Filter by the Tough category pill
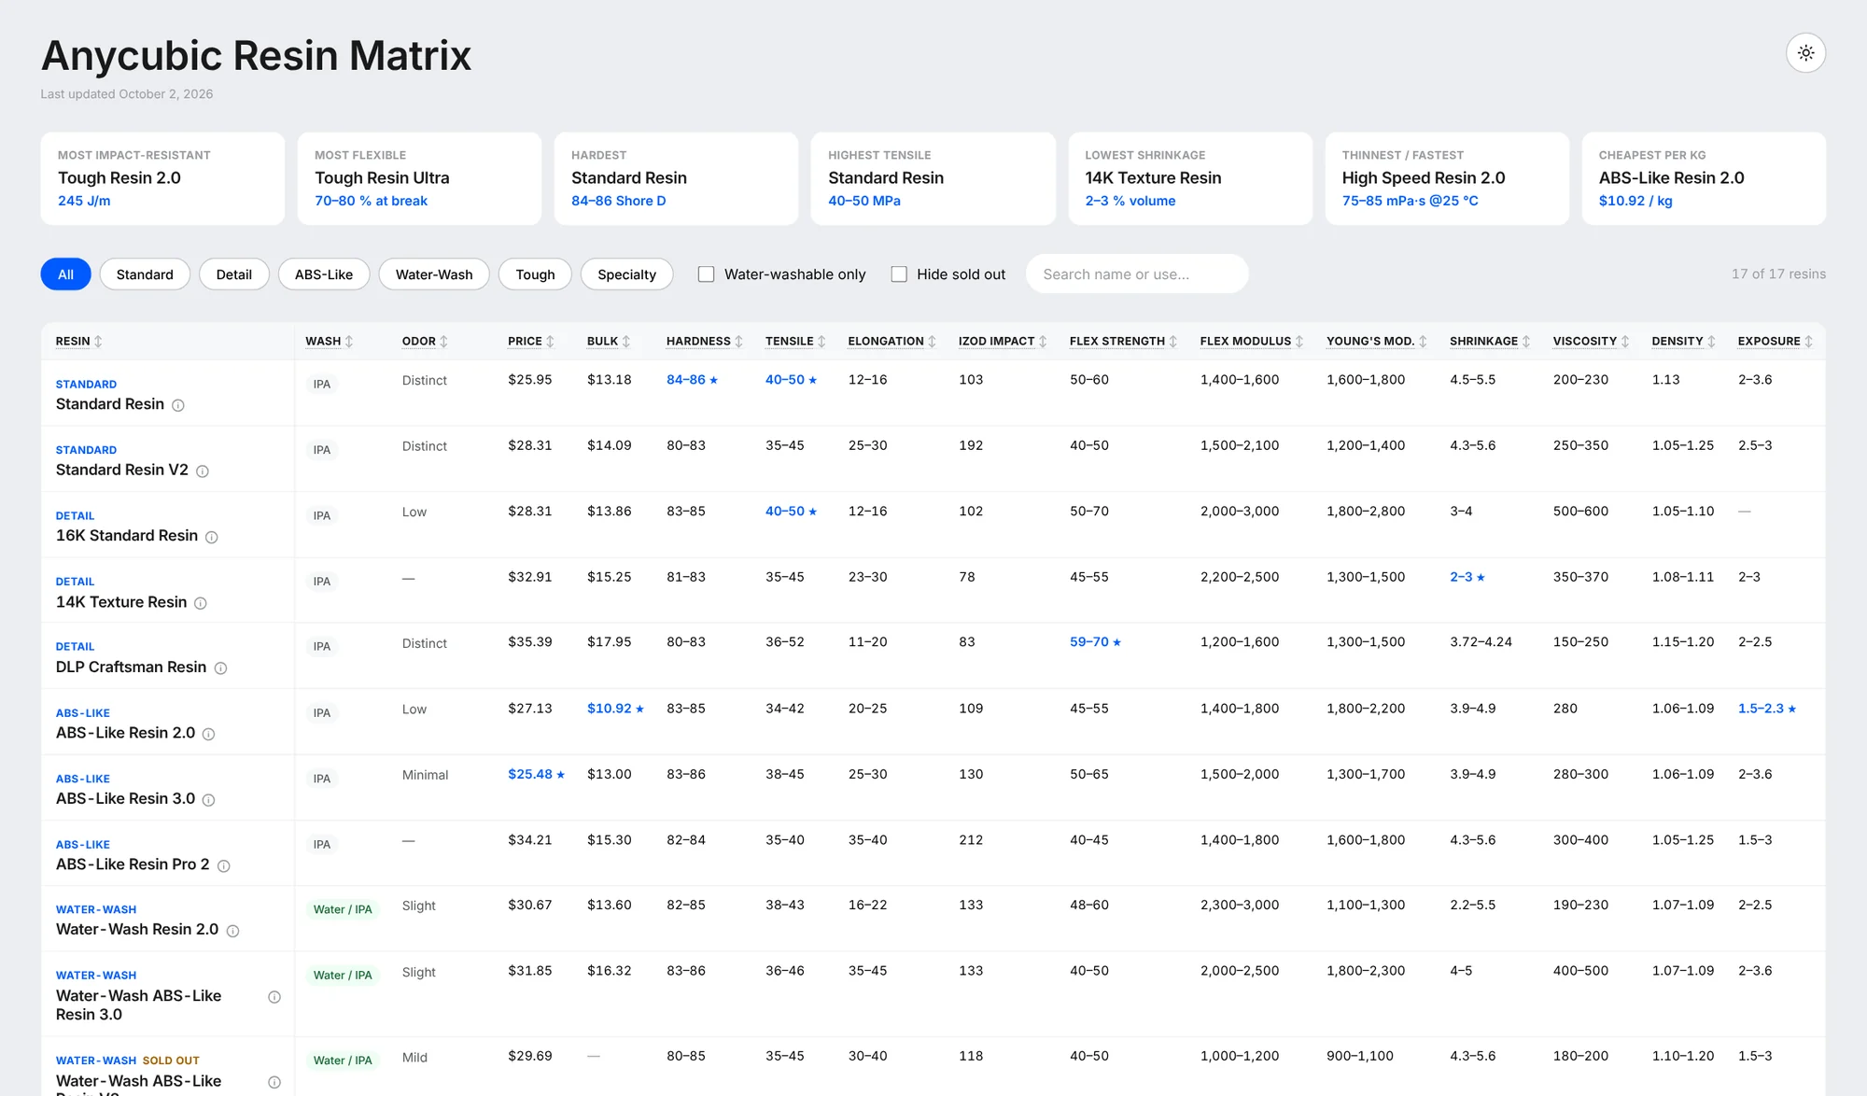The height and width of the screenshot is (1096, 1867). (535, 274)
